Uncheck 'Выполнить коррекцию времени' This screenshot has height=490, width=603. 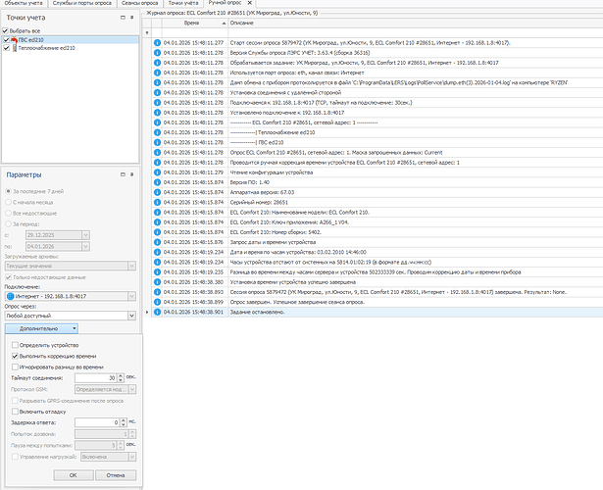click(14, 356)
